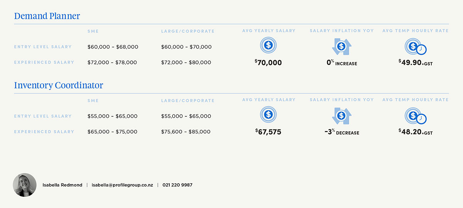Select the Inventory Coordinator heading
This screenshot has height=208, width=463.
pos(59,85)
